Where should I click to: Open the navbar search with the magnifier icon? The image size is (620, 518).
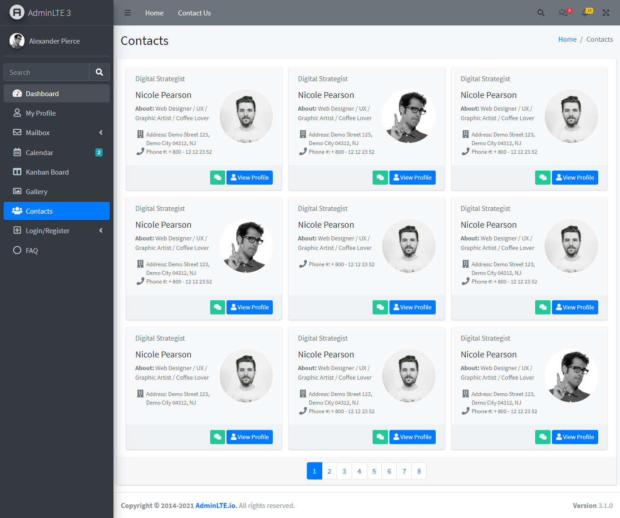pos(541,13)
